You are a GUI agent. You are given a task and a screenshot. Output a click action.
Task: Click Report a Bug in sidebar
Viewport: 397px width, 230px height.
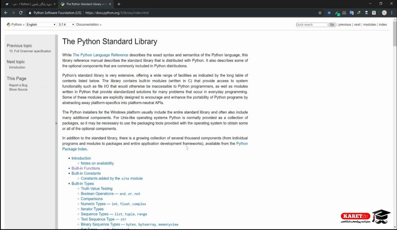pos(18,85)
